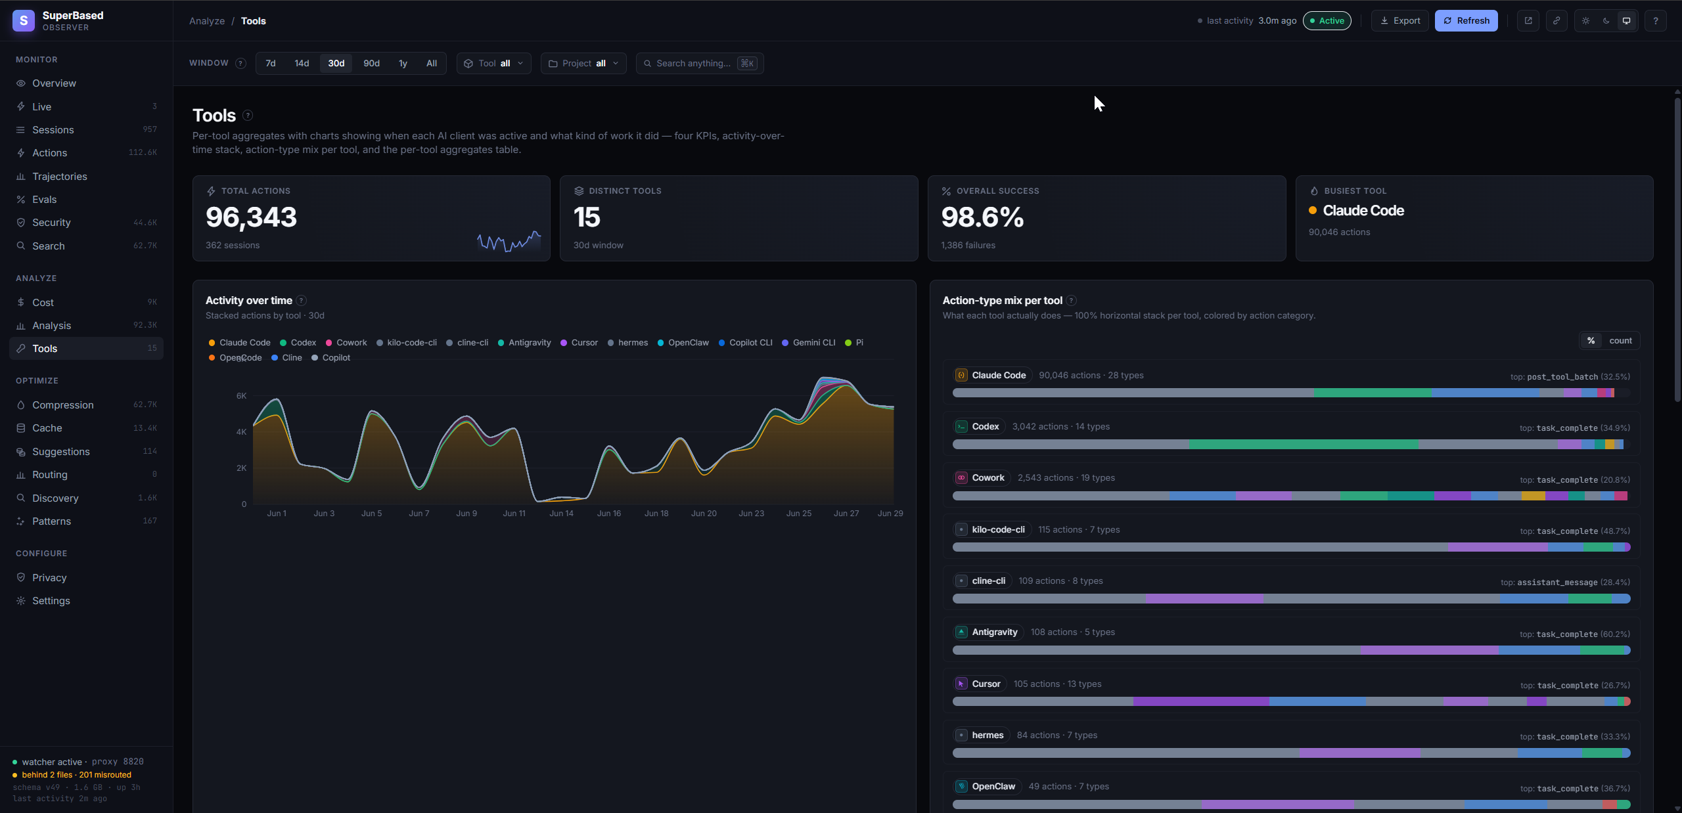This screenshot has width=1682, height=813.
Task: Toggle Codex series in chart legend
Action: [298, 343]
